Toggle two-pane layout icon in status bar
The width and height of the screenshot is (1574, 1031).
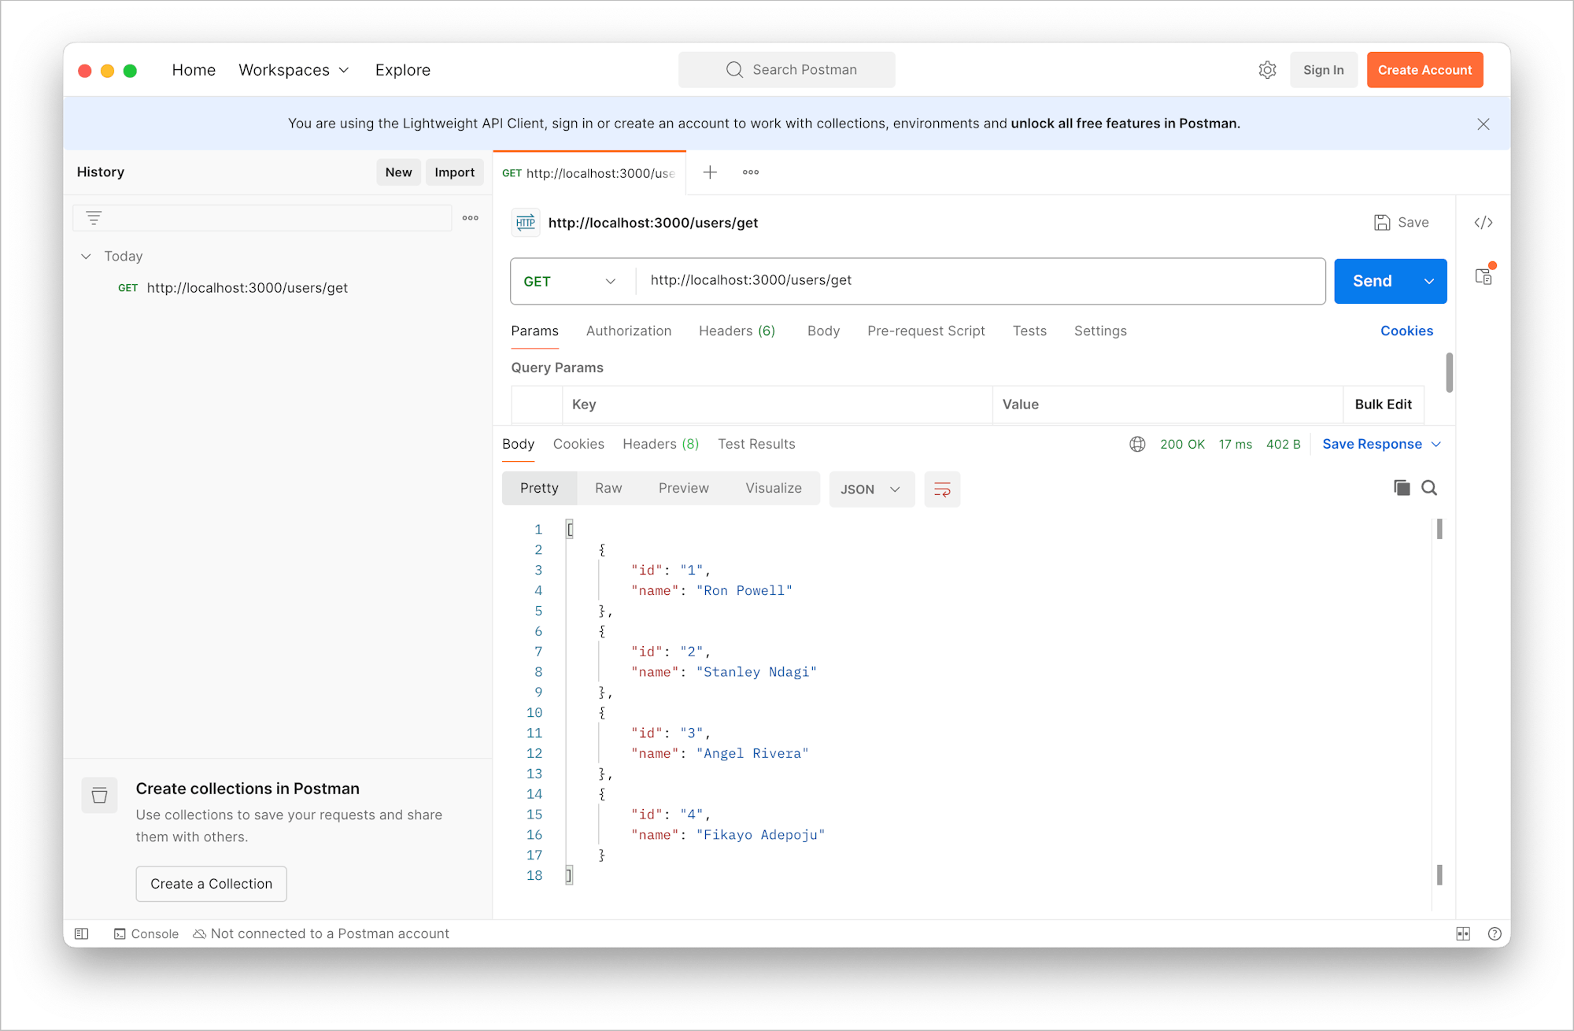coord(1463,933)
